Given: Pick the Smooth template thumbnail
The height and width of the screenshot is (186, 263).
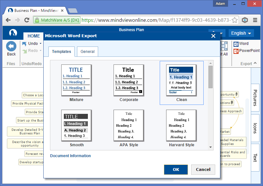Looking at the screenshot, I should pos(76,125).
